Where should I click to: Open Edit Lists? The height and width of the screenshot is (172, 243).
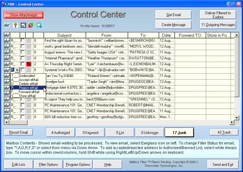click(18, 164)
